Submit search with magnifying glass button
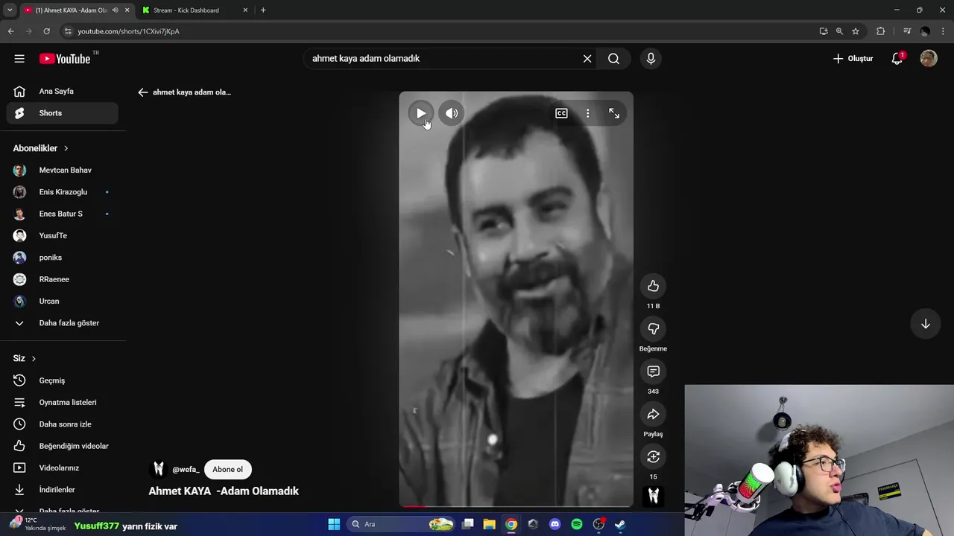The image size is (954, 536). tap(613, 59)
